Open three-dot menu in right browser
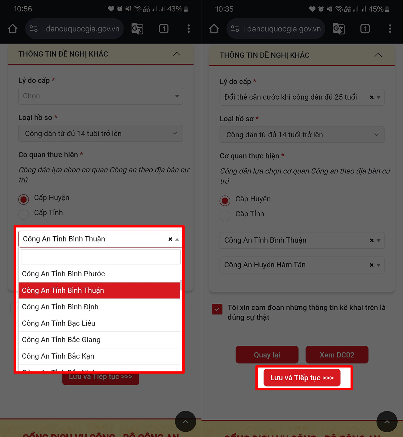403x437 pixels. [390, 29]
